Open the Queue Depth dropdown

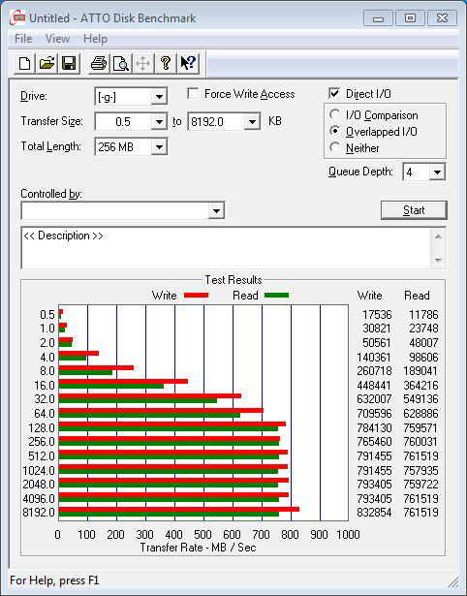coord(437,173)
